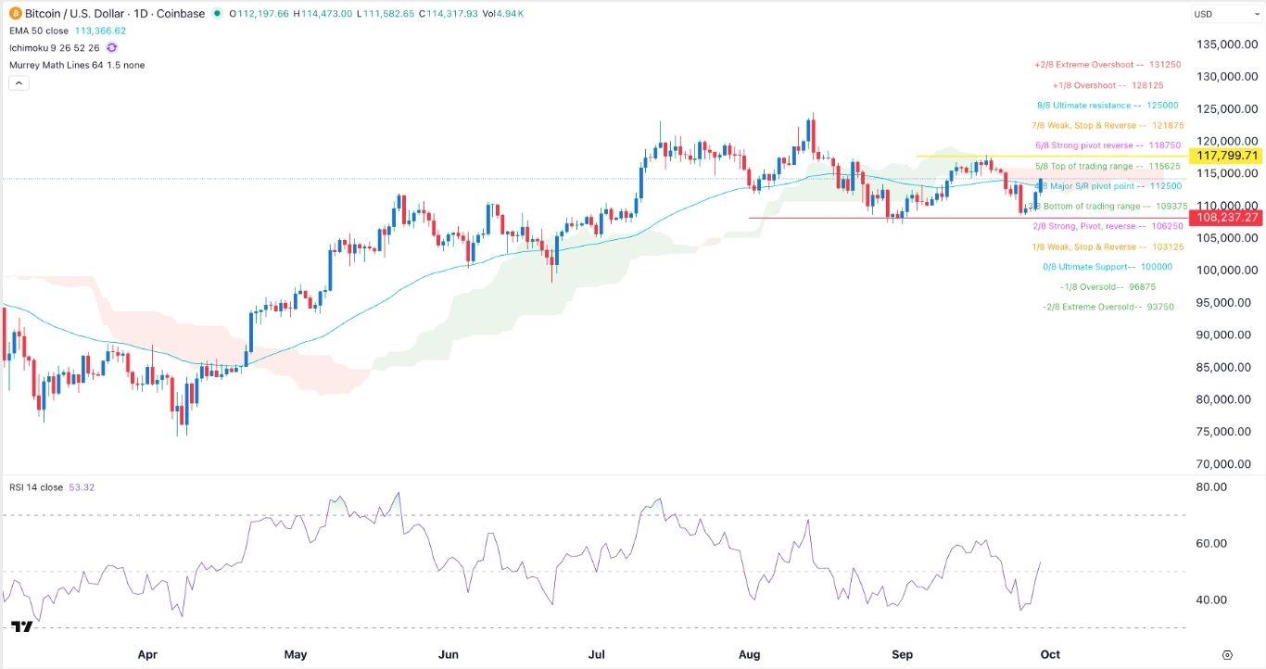Click the green market status dot

point(217,14)
